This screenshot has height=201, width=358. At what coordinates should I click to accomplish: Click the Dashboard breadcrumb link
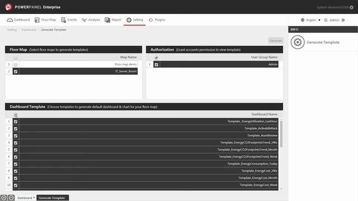coord(29,30)
